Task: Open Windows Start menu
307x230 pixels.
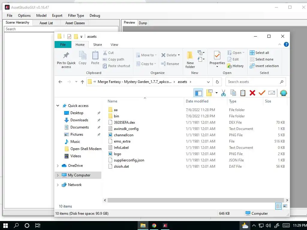Action: pos(5,226)
